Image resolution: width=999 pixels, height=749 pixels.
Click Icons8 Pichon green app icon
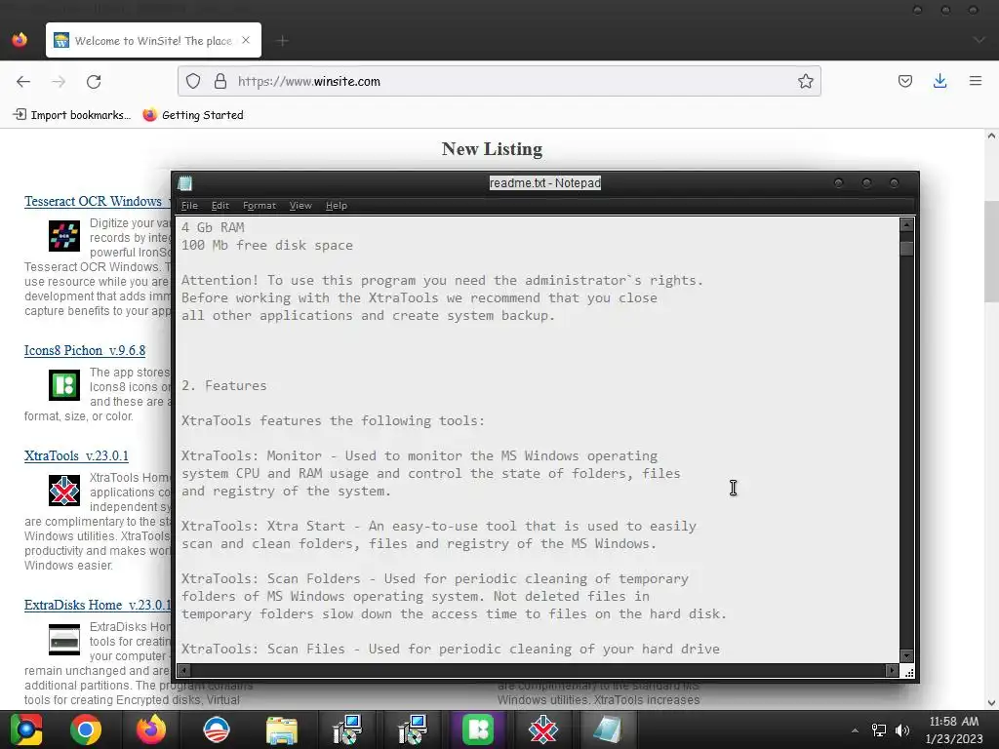64,385
